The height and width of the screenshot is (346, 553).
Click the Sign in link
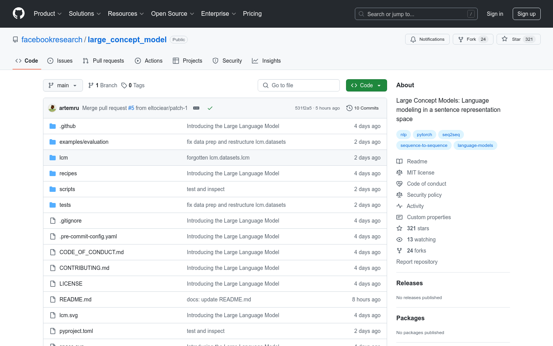coord(495,14)
